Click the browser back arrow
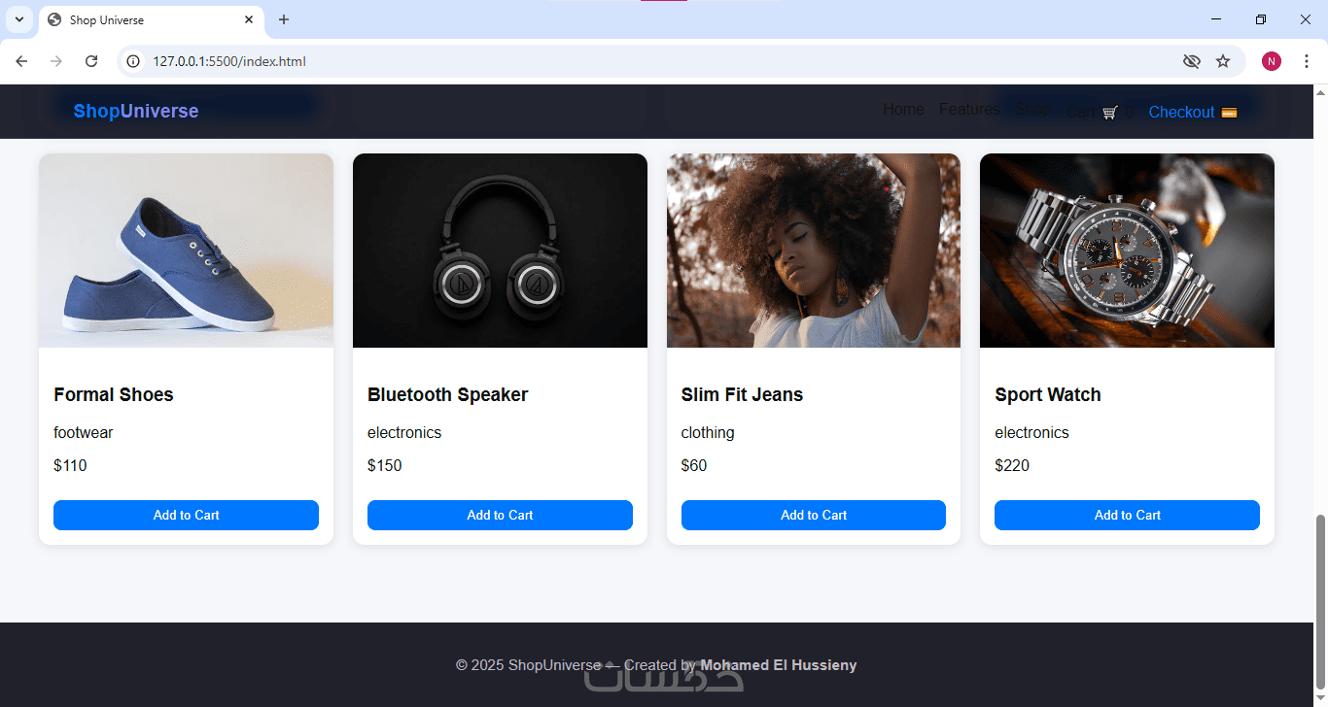 pyautogui.click(x=21, y=61)
